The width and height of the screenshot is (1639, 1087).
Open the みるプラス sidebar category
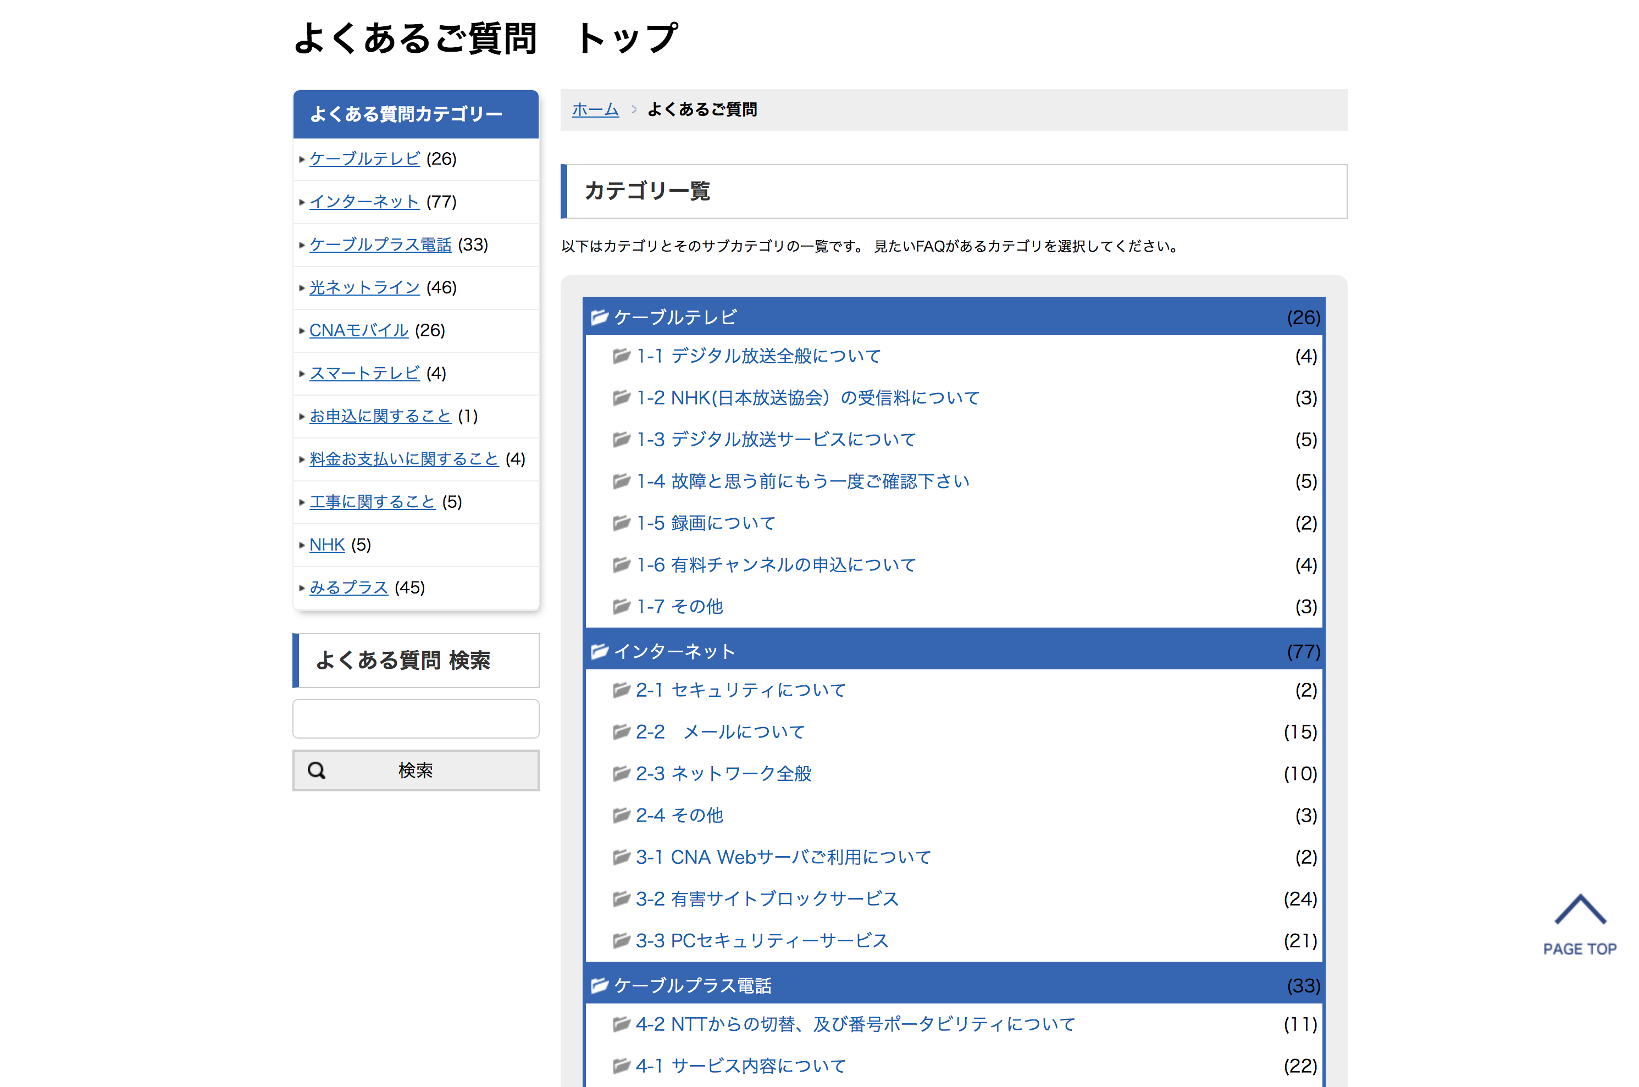(x=348, y=588)
